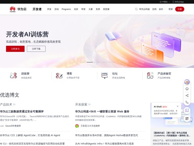Open the AI CLI article link

32,144
